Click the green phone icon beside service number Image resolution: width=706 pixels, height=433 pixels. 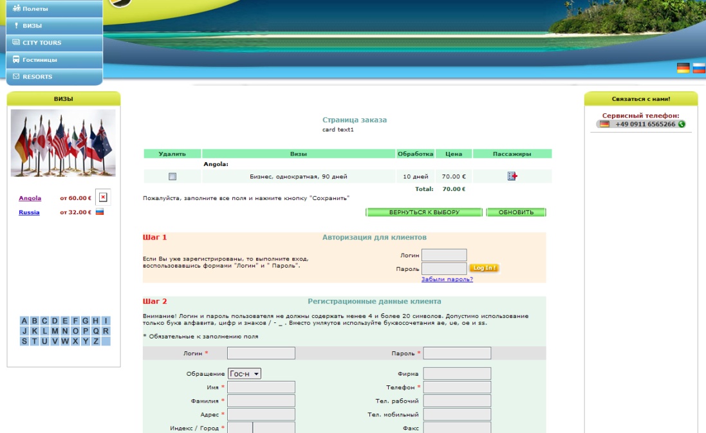[x=682, y=124]
